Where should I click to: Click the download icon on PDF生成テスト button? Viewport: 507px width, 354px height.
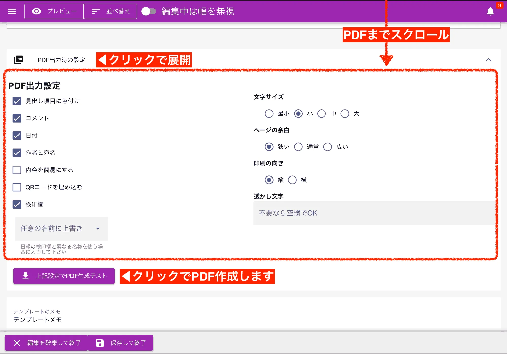[x=25, y=276]
